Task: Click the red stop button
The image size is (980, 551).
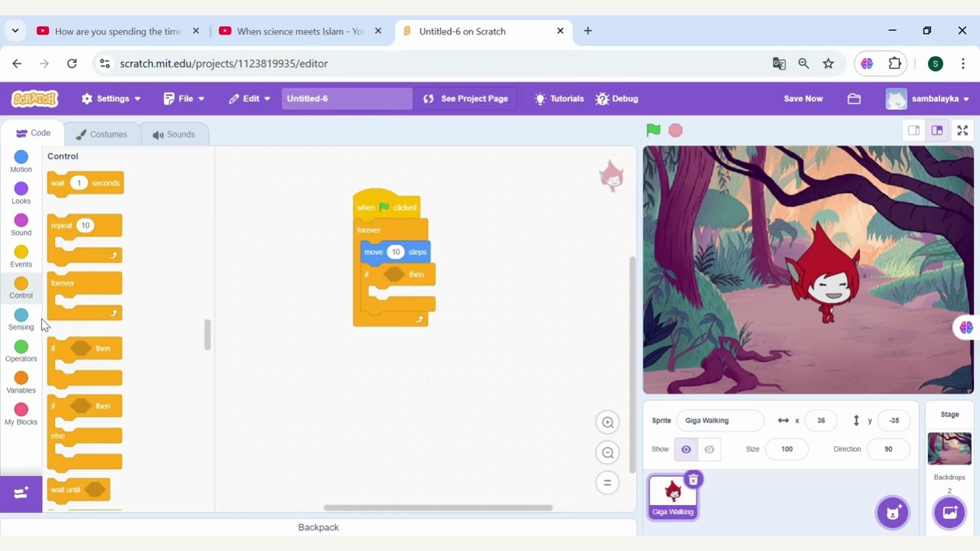Action: point(675,130)
